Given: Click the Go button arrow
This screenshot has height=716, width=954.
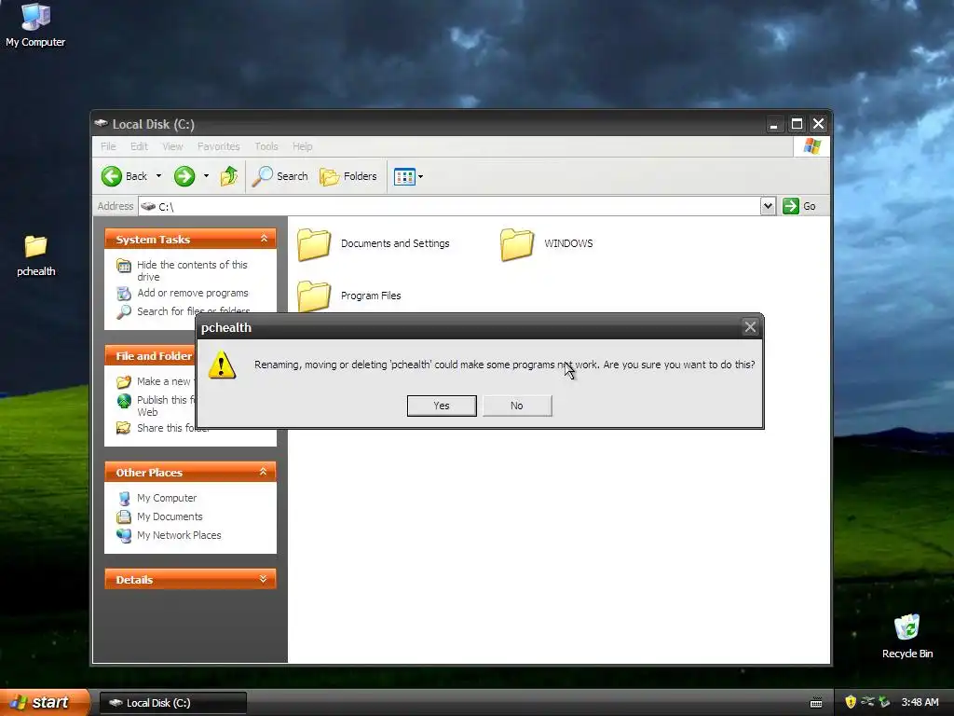Looking at the screenshot, I should 790,206.
